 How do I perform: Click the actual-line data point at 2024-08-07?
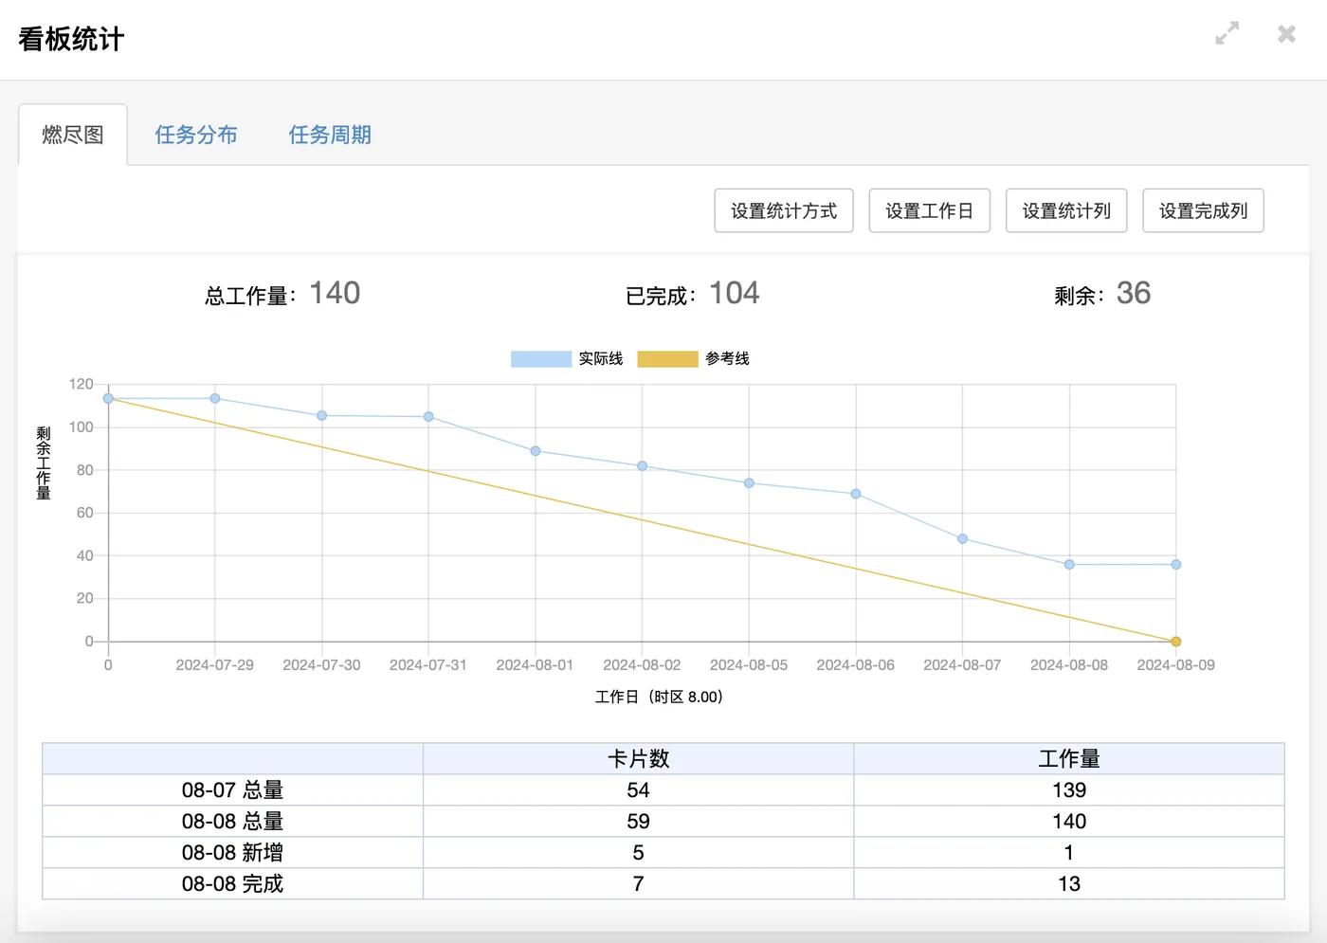(962, 539)
